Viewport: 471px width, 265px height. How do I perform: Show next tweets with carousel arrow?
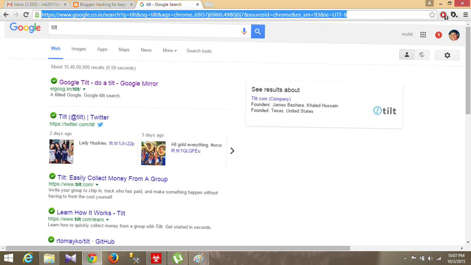point(232,151)
